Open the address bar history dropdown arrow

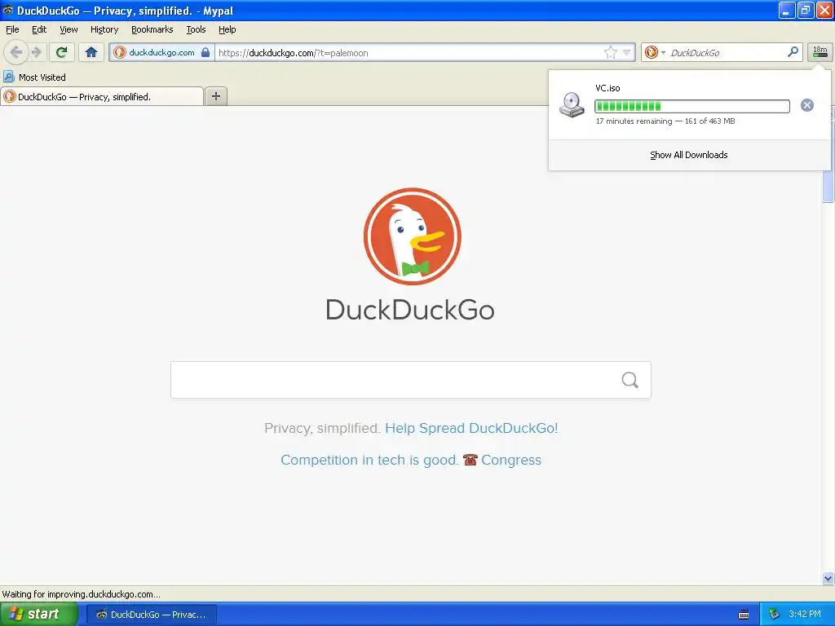click(627, 52)
